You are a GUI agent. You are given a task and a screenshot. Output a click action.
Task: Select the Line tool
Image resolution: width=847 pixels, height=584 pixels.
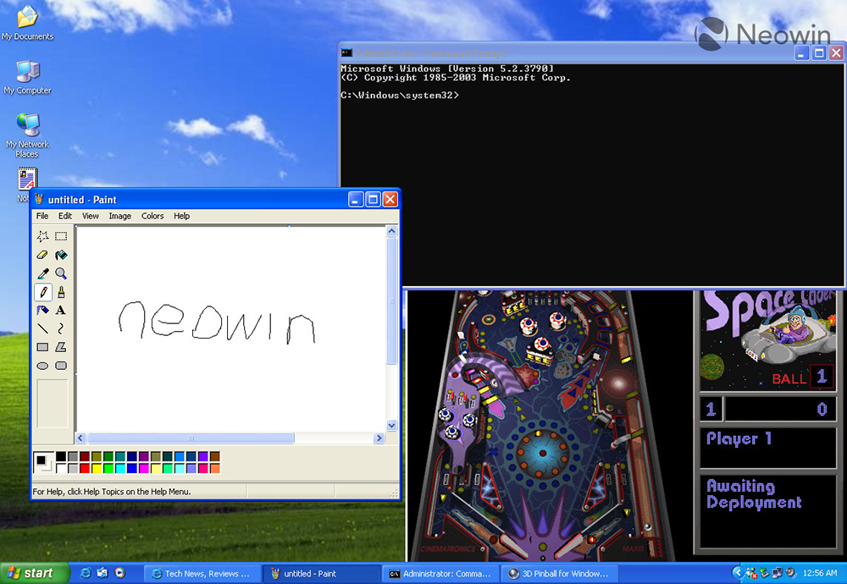(x=43, y=328)
